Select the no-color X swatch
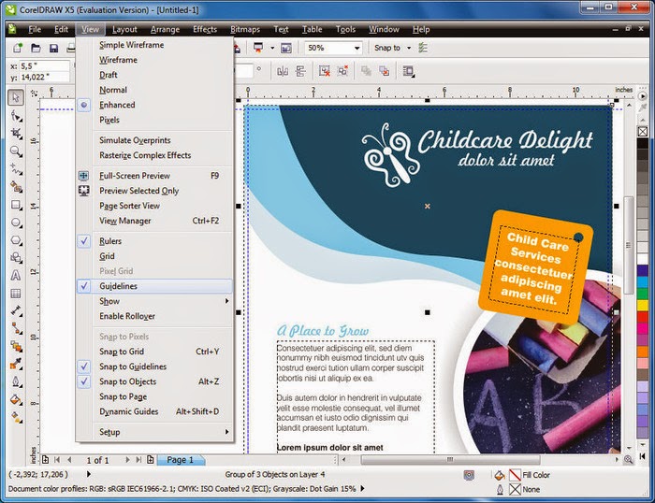 (643, 132)
